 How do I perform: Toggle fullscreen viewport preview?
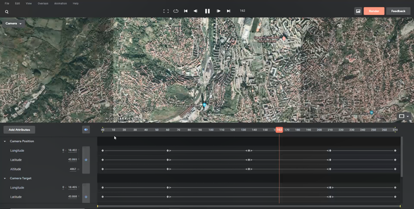(166, 11)
